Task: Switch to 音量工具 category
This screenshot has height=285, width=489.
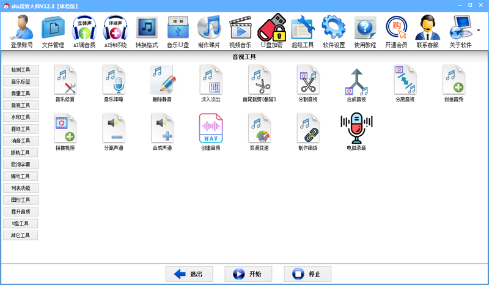Action: click(21, 94)
